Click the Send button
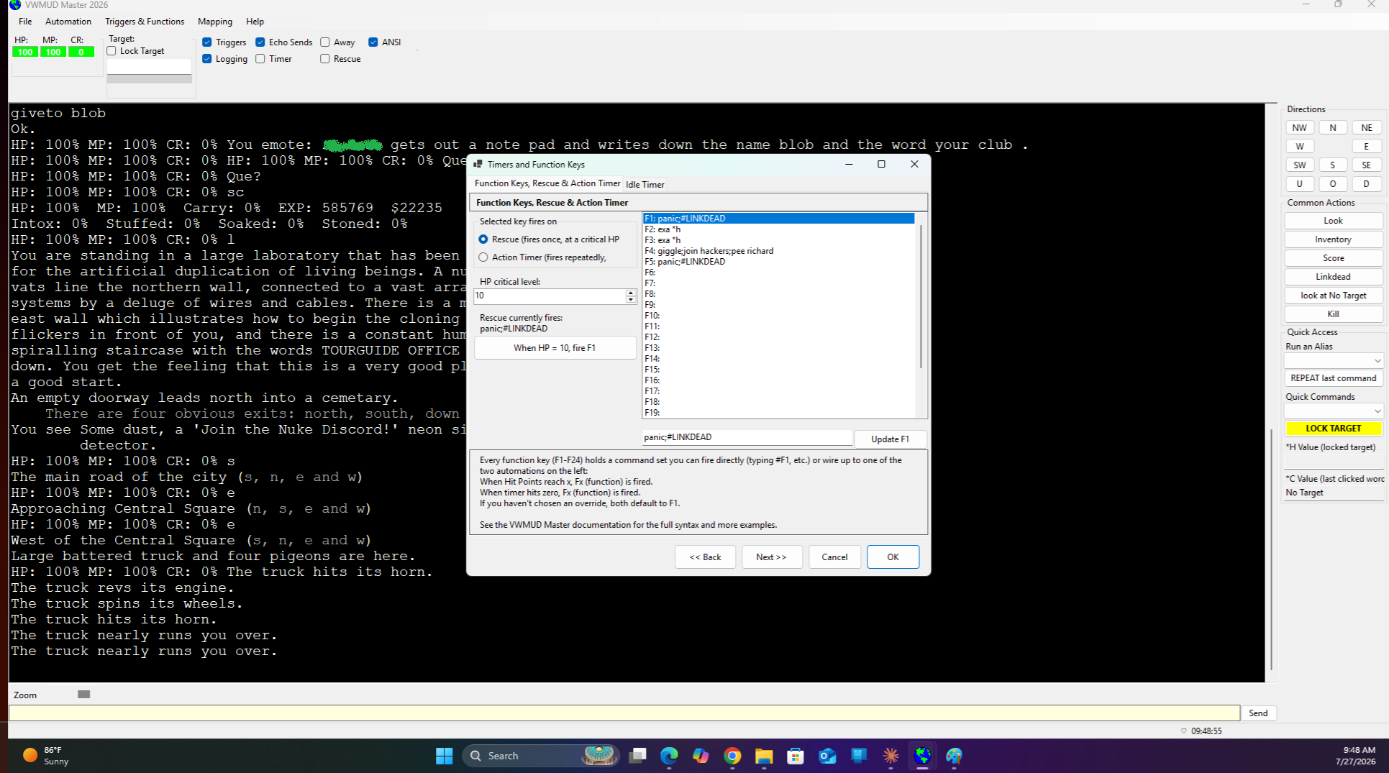Image resolution: width=1389 pixels, height=773 pixels. tap(1258, 713)
